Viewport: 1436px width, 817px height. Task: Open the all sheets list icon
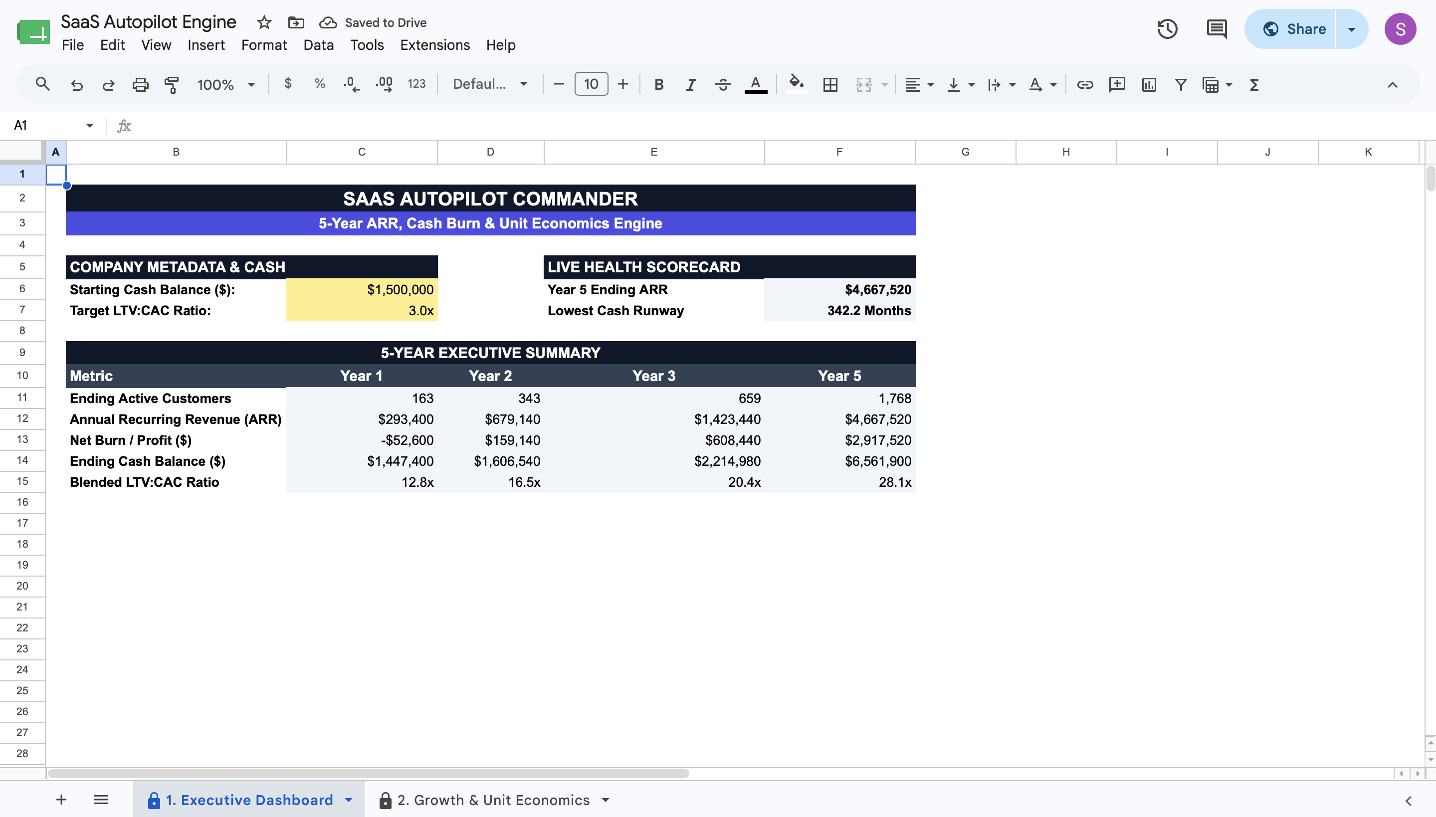(x=101, y=800)
